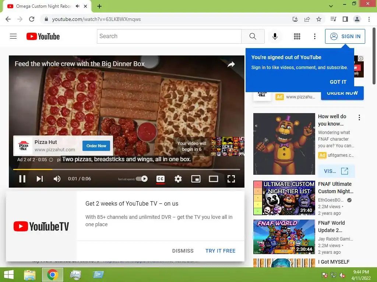Type in the YouTube Search field
This screenshot has height=282, width=377.
(169, 36)
